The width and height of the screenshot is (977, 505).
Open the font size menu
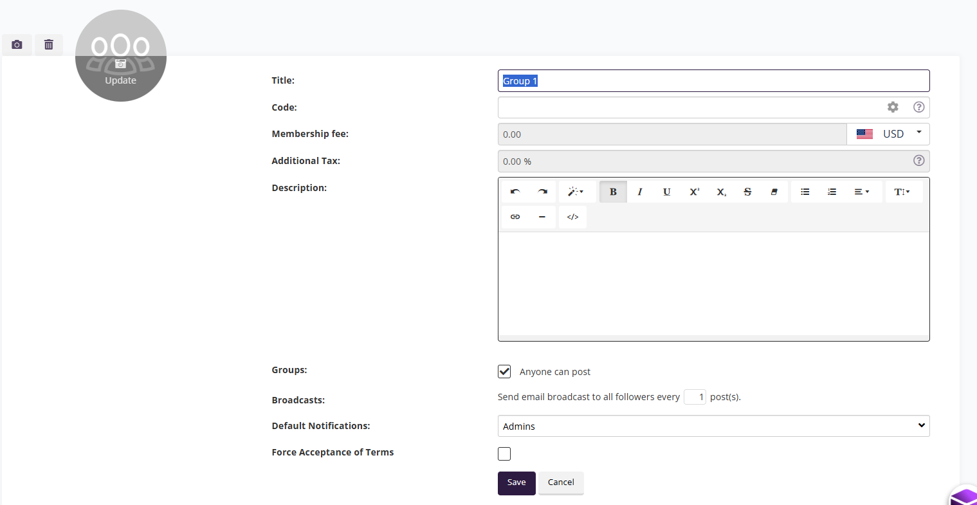[x=902, y=192]
